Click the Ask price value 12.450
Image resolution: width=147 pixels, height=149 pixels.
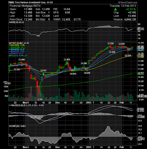coord(46,9)
